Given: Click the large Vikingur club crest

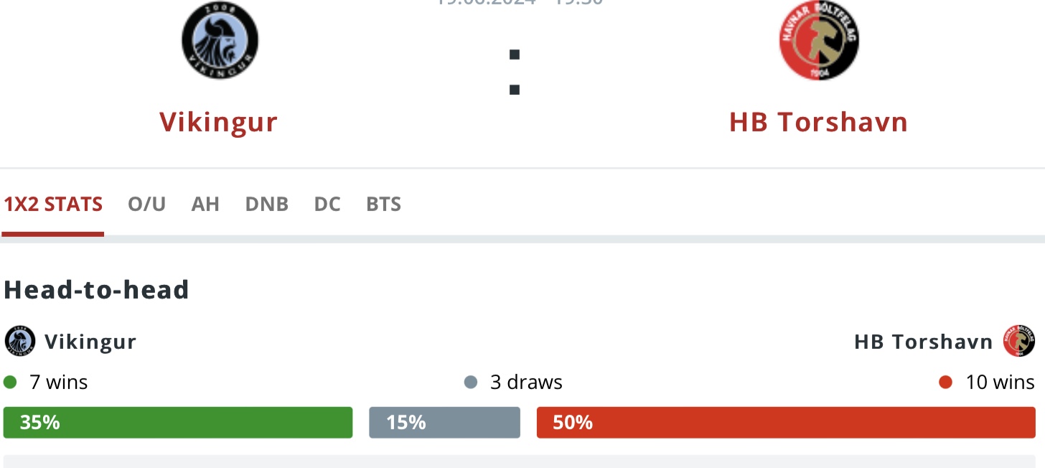Looking at the screenshot, I should (x=219, y=40).
